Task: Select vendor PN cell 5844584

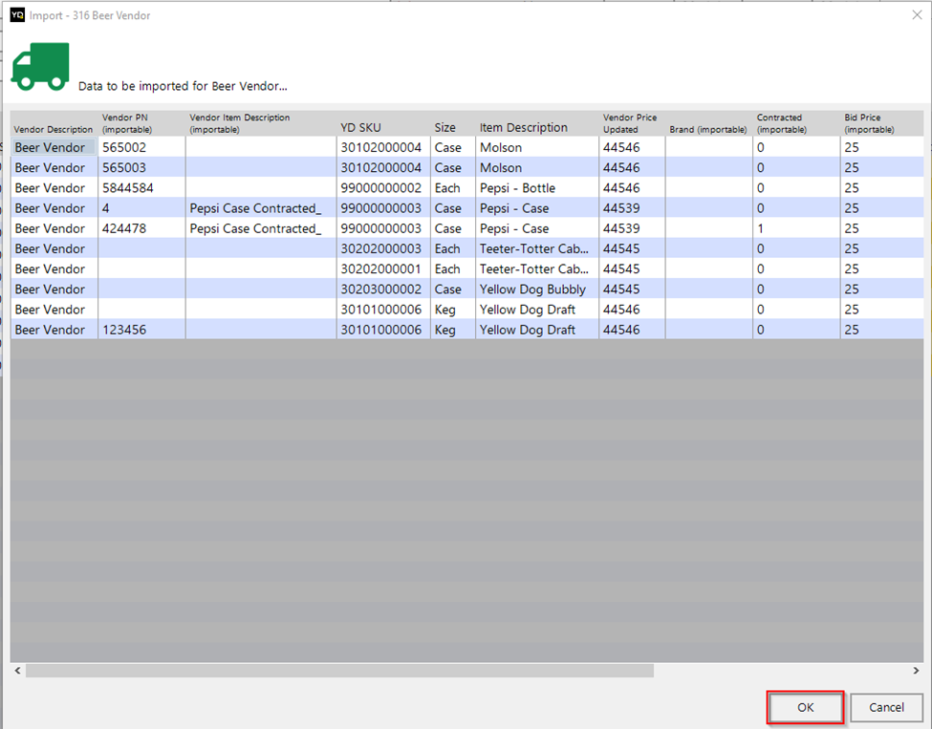Action: [141, 188]
